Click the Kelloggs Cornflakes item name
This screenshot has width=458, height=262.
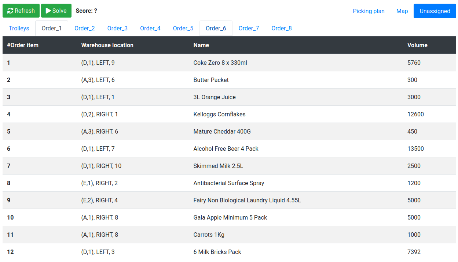pos(219,114)
